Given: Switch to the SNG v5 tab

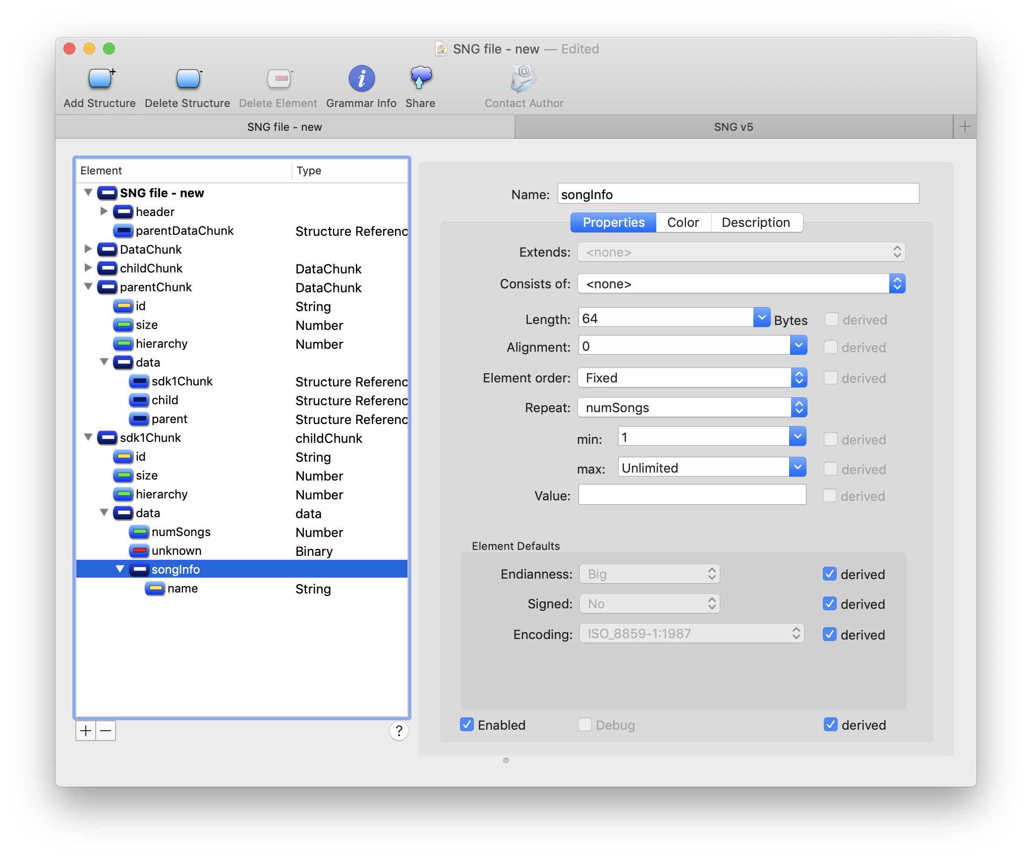Looking at the screenshot, I should (x=733, y=127).
